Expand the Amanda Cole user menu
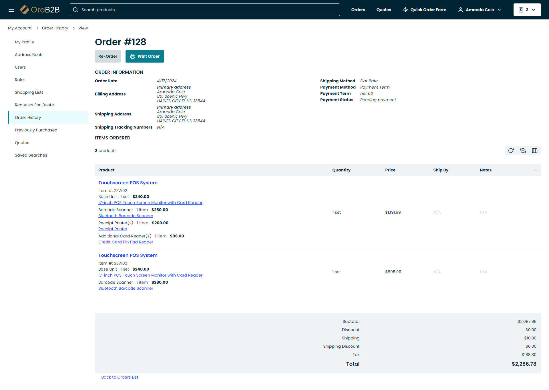549x390 pixels. (480, 10)
